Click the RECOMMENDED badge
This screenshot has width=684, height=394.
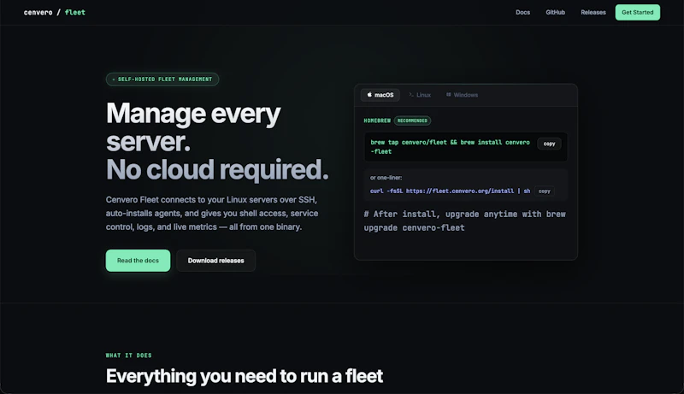(412, 121)
